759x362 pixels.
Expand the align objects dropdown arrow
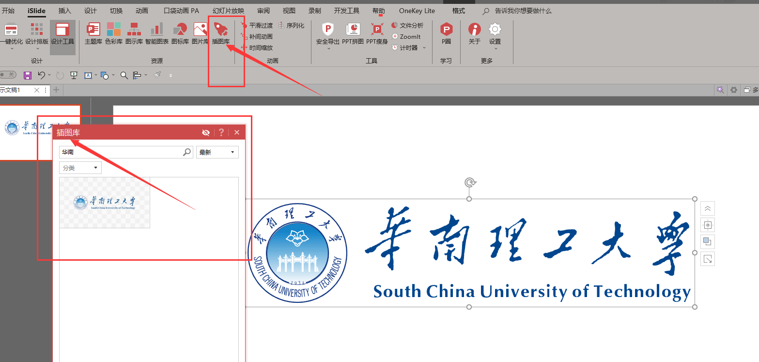click(x=145, y=75)
